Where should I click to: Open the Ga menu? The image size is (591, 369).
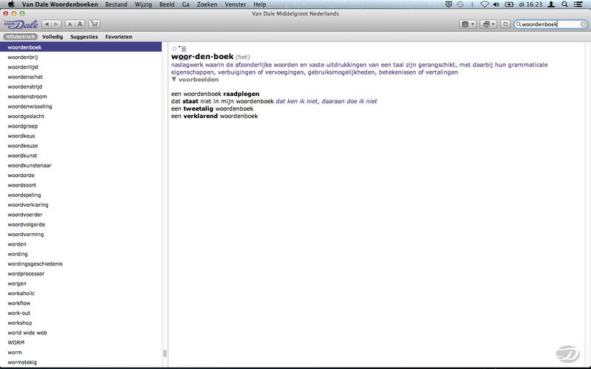(x=185, y=4)
